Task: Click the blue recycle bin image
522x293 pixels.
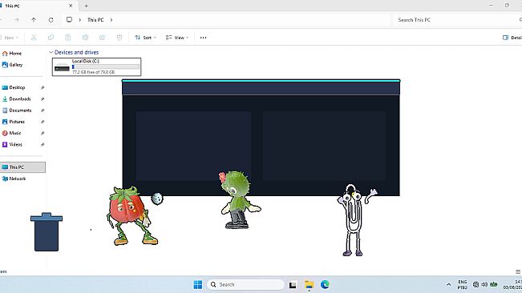Action: click(47, 232)
